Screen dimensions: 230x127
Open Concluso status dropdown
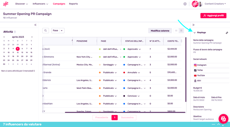(139, 96)
